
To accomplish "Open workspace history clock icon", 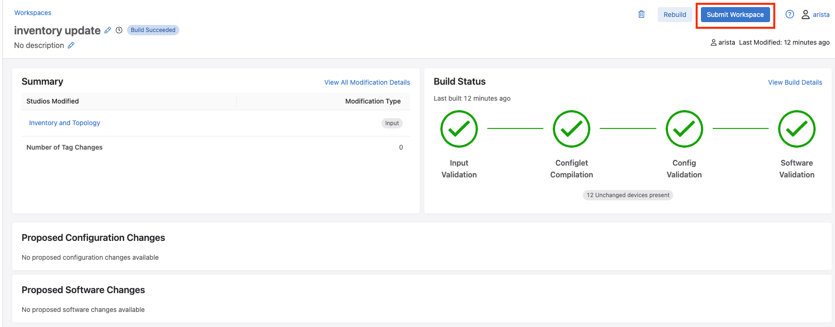I will point(119,30).
